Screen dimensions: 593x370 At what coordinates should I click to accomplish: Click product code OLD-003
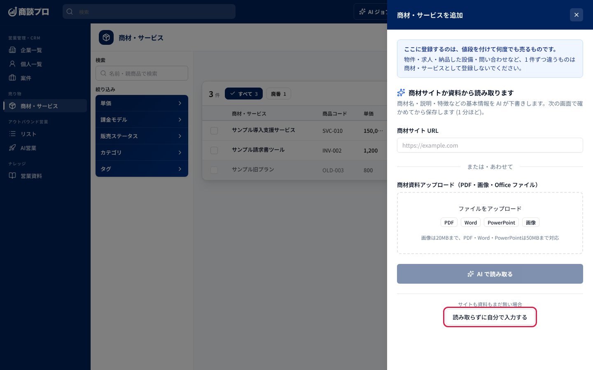point(333,170)
